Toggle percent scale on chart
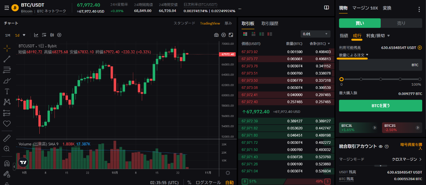 pyautogui.click(x=189, y=182)
